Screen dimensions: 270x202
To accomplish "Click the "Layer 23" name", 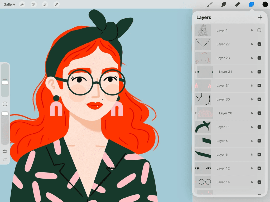I will click(223, 58).
